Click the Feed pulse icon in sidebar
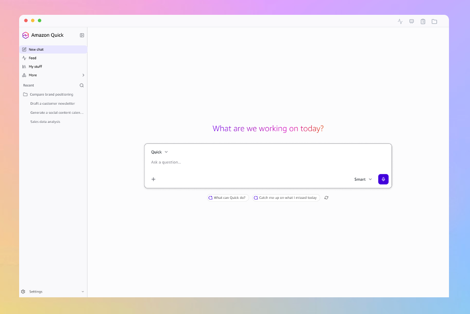This screenshot has width=470, height=314. (24, 58)
